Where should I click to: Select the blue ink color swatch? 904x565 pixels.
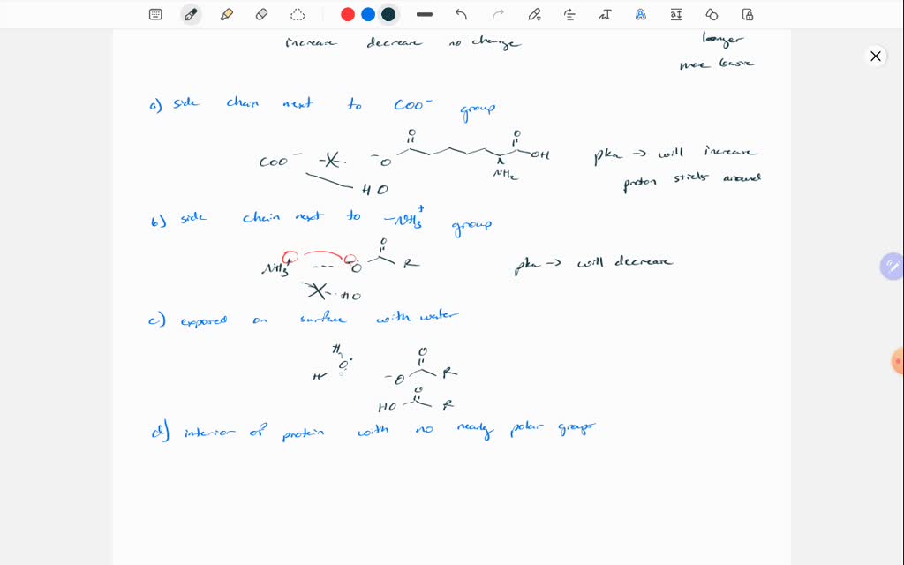pos(369,14)
